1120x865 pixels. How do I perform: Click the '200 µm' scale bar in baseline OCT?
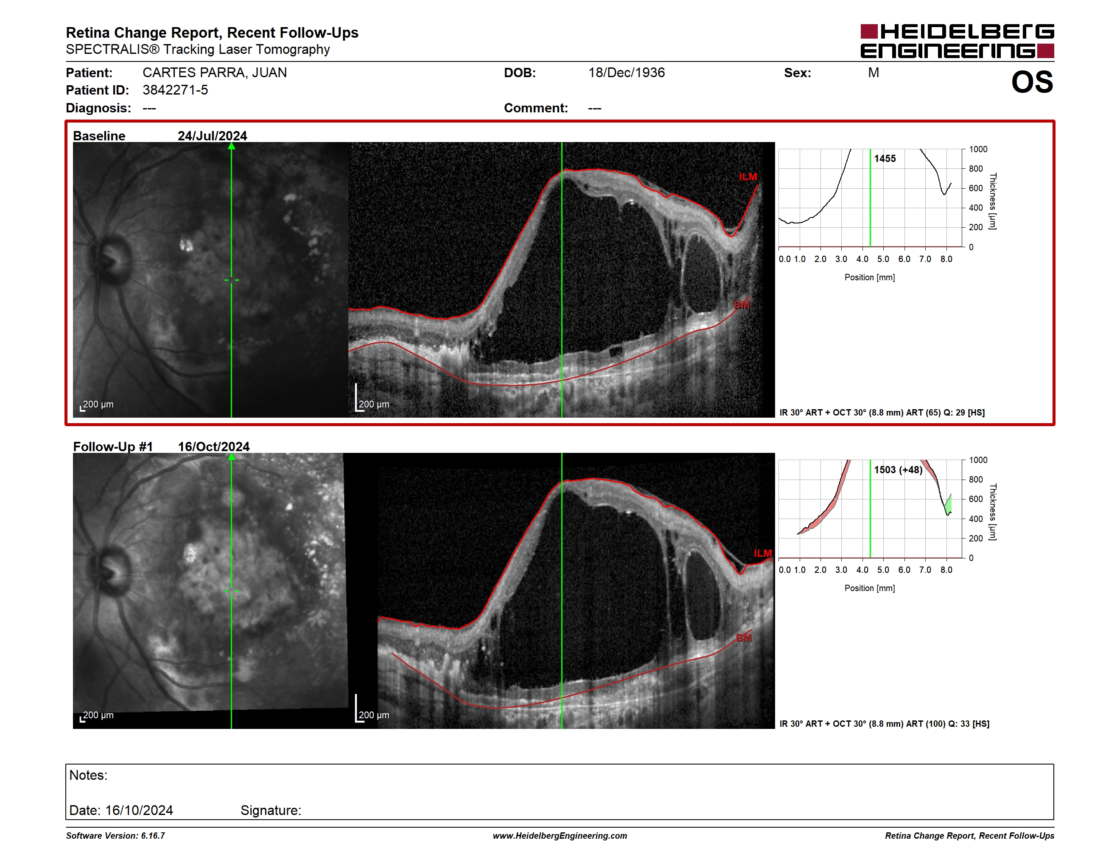(372, 398)
